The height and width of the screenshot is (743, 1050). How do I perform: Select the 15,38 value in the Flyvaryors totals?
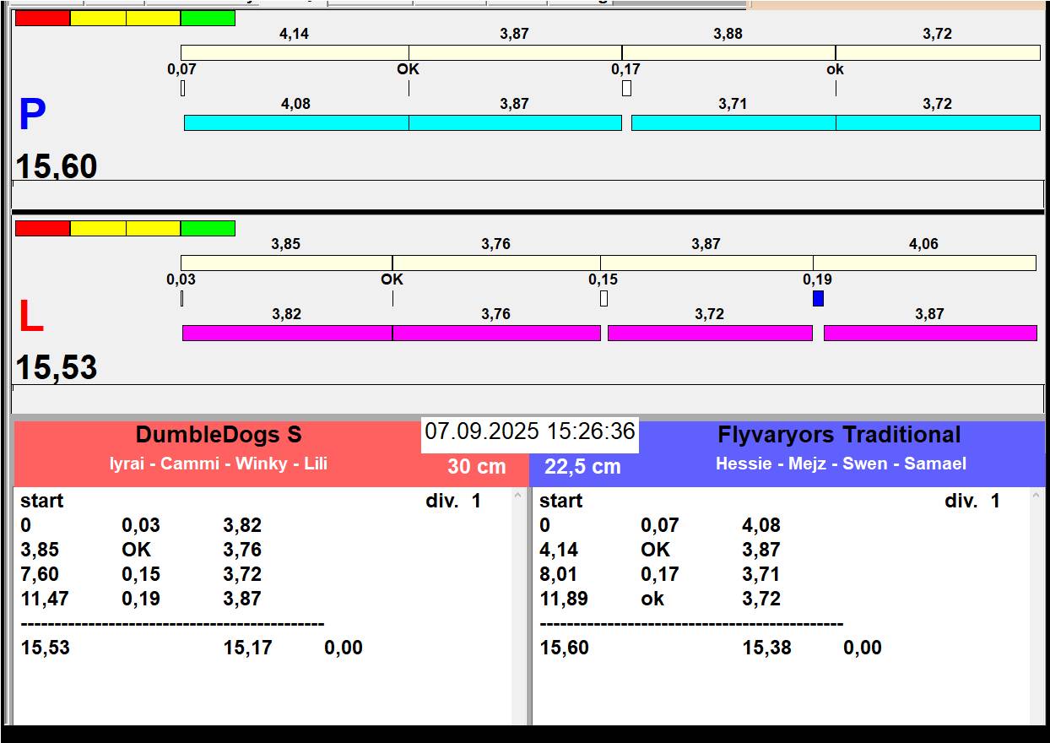pos(766,648)
